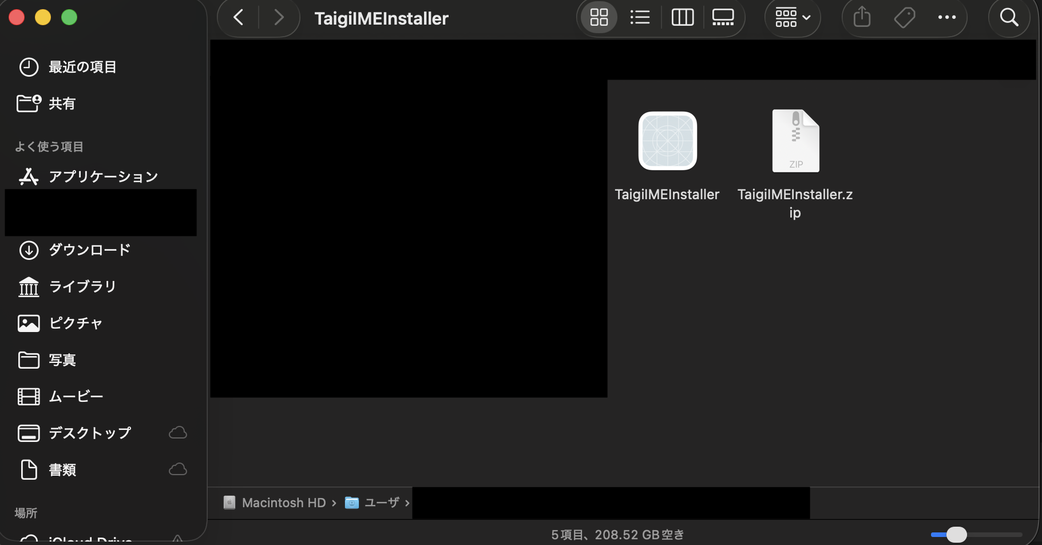Select the TaigiIMEInstaller.zip file
1042x545 pixels.
795,141
